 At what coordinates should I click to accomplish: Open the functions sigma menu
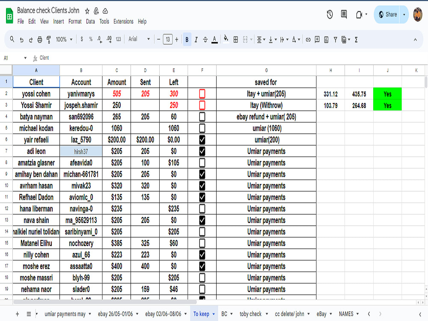click(356, 40)
